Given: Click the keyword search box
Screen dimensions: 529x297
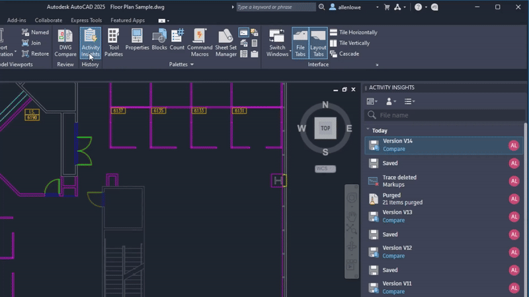Looking at the screenshot, I should coord(276,7).
